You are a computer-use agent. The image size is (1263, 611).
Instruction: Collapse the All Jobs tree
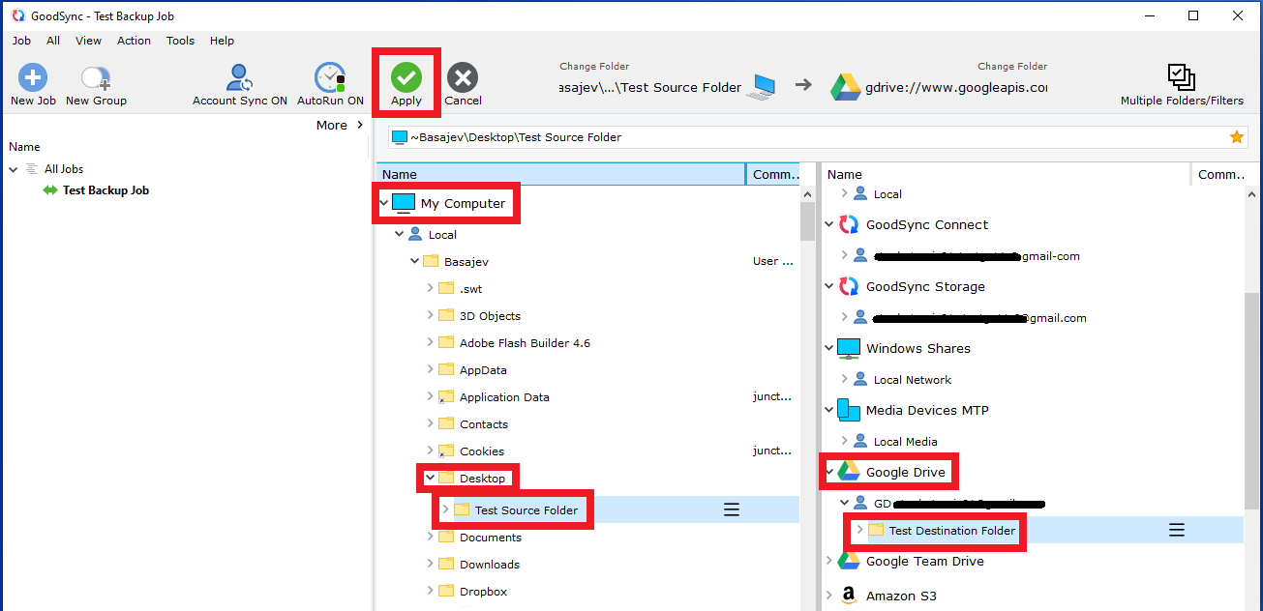point(14,169)
